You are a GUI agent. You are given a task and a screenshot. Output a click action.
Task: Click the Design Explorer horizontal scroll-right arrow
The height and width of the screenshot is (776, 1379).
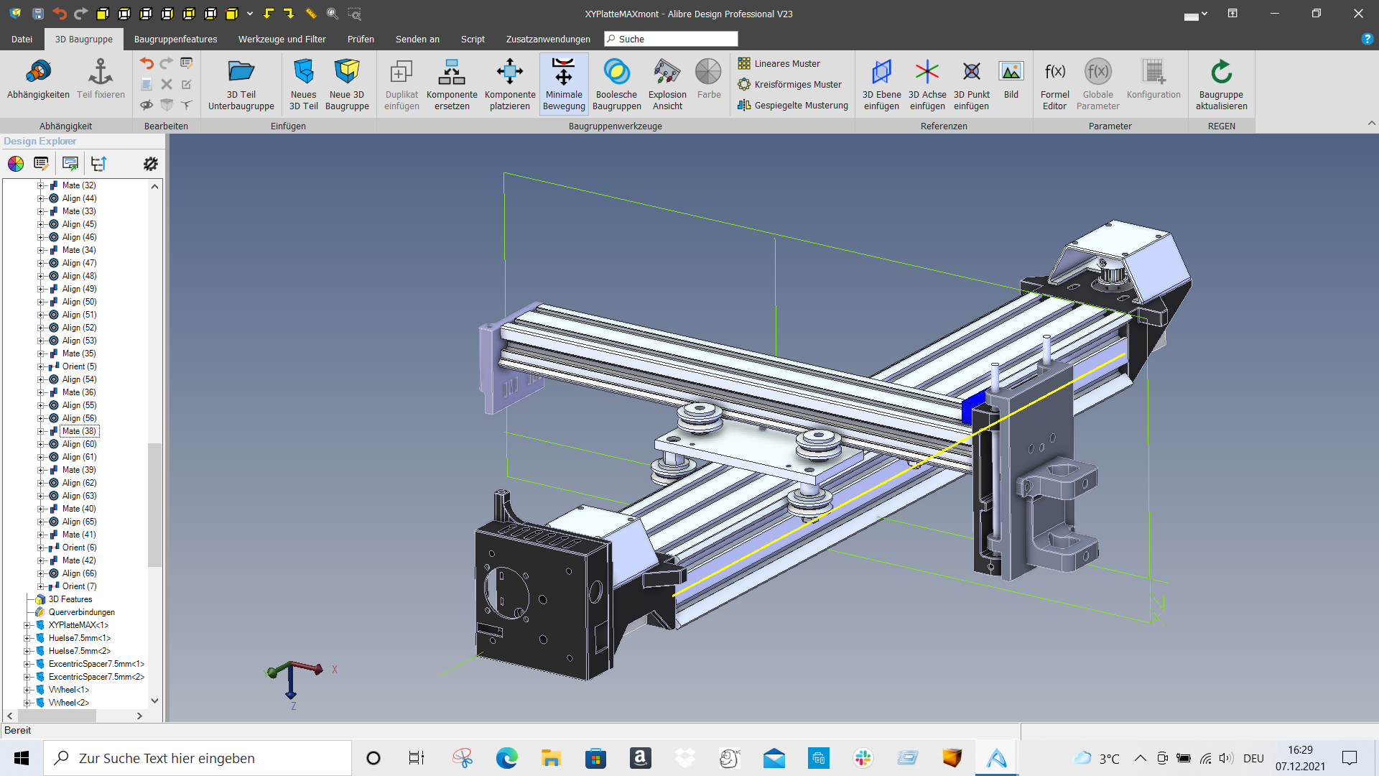click(139, 716)
